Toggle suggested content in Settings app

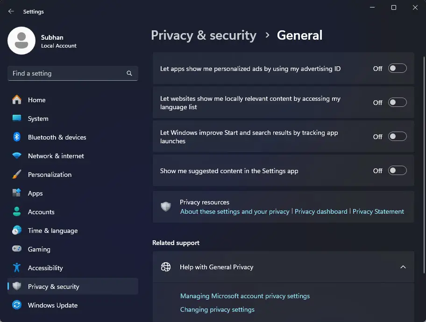[x=397, y=170]
